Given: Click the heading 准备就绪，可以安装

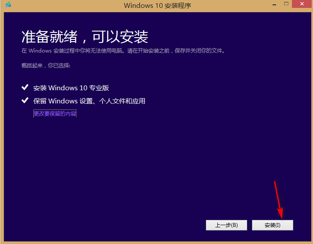Looking at the screenshot, I should 85,37.
